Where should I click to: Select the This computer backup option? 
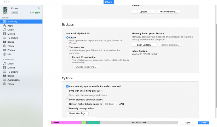pyautogui.click(x=67, y=47)
